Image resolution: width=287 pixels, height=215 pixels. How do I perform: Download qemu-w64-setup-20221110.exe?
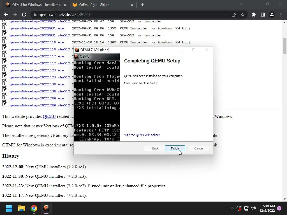click(x=37, y=42)
